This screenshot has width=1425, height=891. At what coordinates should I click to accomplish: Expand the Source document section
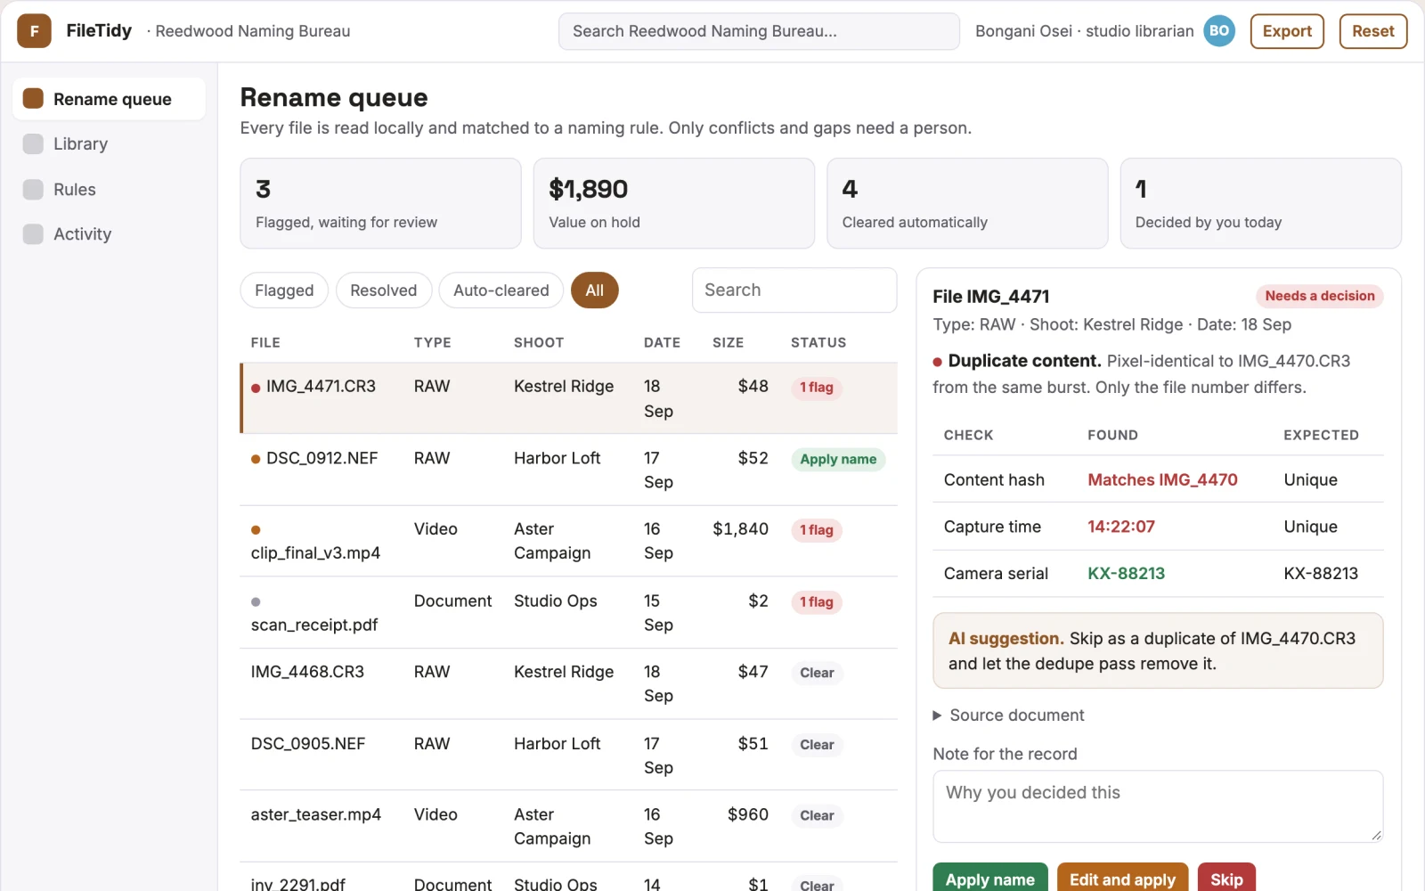(1008, 715)
